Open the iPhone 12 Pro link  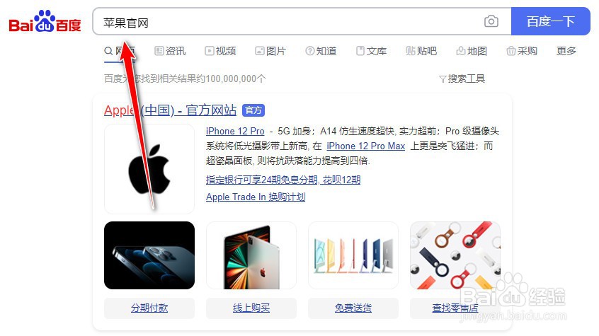coord(235,132)
